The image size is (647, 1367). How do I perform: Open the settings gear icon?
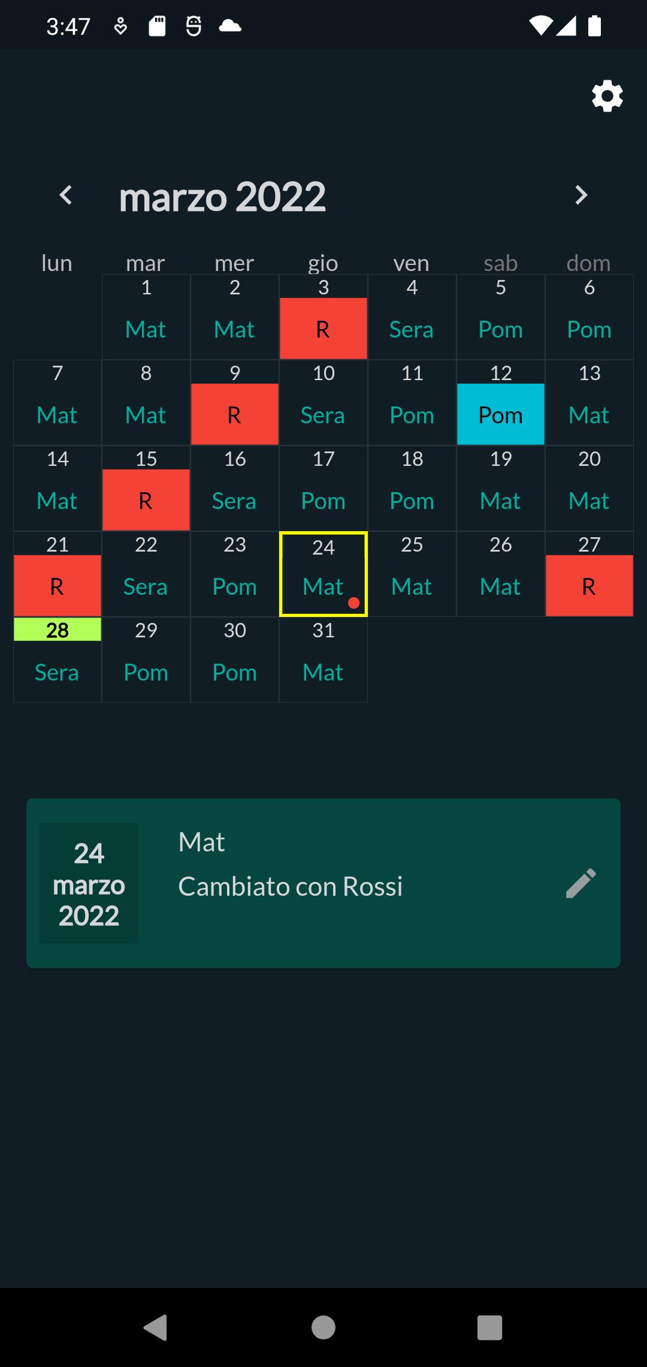click(607, 96)
